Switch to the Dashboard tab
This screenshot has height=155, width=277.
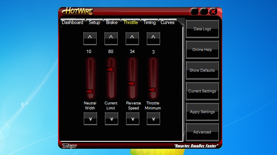(73, 22)
